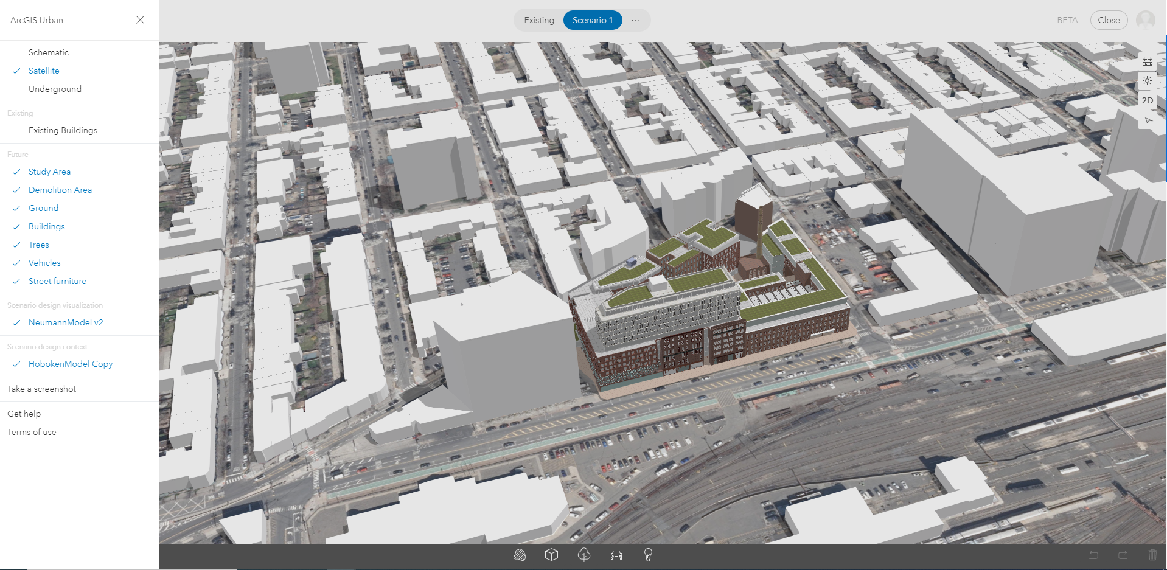1167x570 pixels.
Task: Select the street furniture lightbulb tool
Action: 648,555
